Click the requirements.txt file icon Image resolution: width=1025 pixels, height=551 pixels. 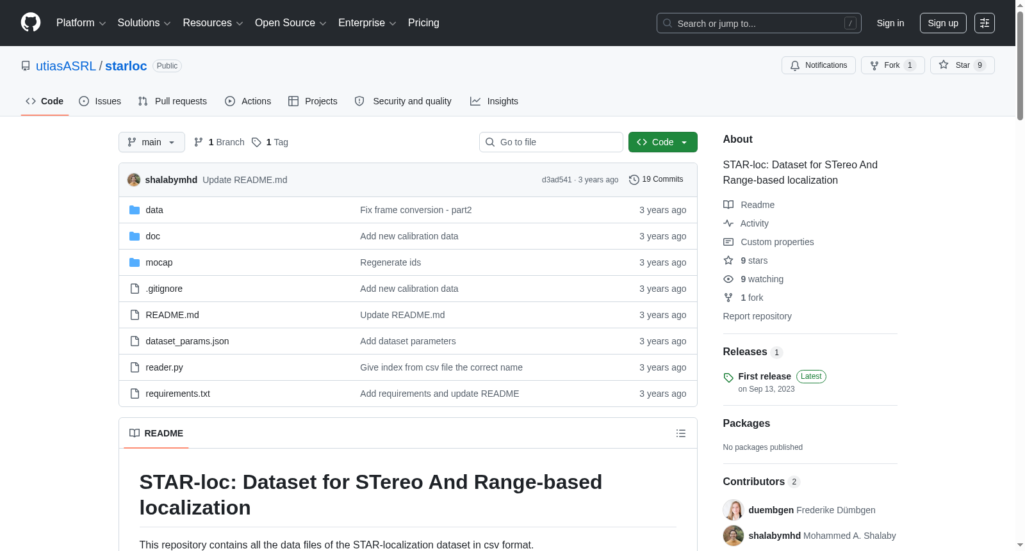tap(135, 394)
